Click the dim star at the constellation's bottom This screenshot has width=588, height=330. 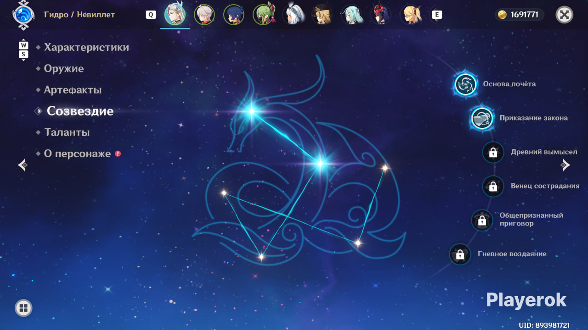pyautogui.click(x=261, y=257)
